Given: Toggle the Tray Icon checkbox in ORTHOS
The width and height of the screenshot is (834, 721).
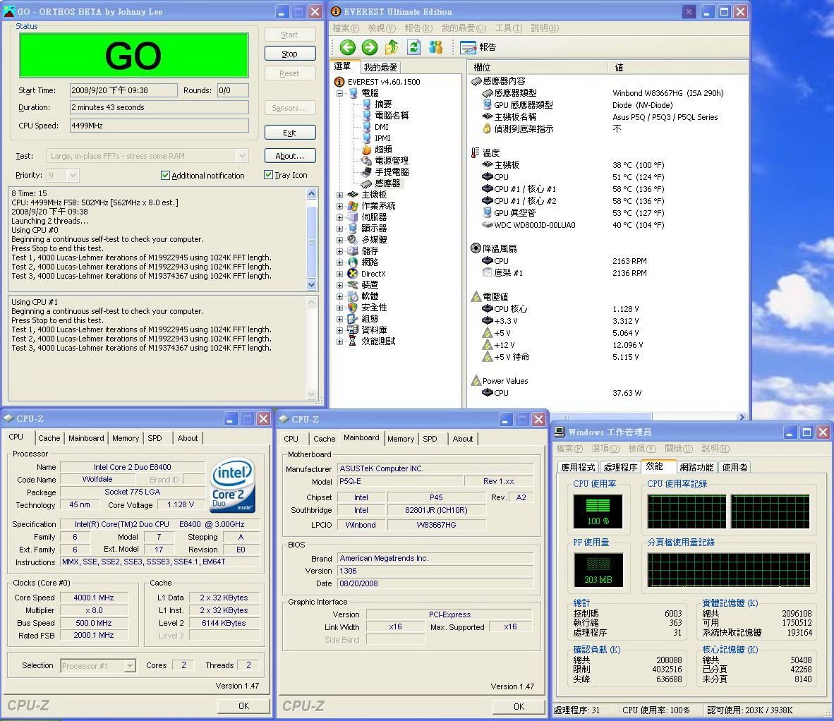Looking at the screenshot, I should click(x=269, y=175).
